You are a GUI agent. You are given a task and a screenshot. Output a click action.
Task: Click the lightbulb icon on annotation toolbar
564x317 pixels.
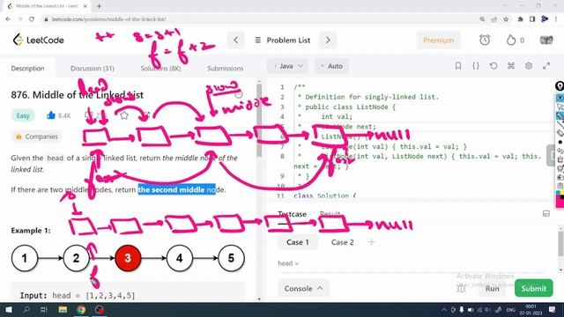(560, 86)
